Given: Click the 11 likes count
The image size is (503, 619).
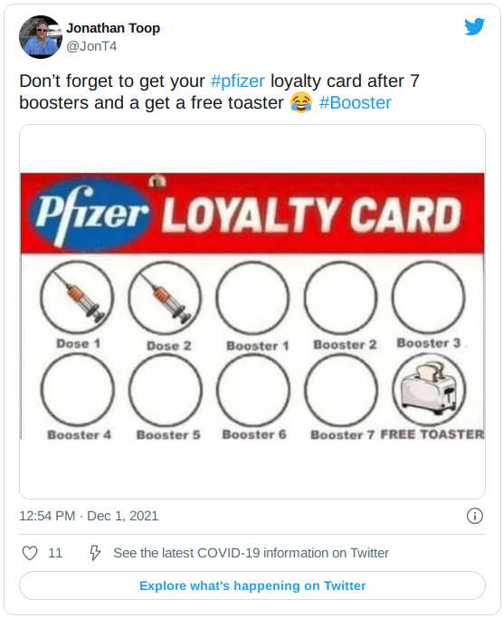Looking at the screenshot, I should tap(55, 553).
